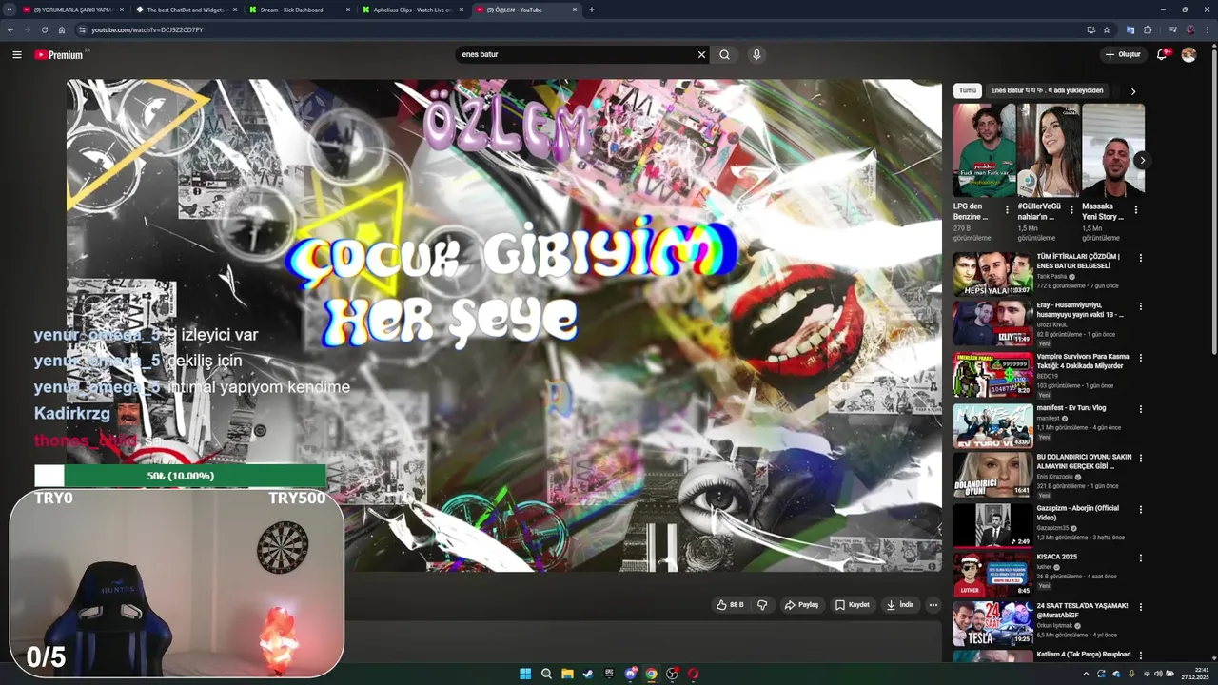Open '24 SAAT TESLA'DA YAŞAMAK' video thumbnail
The width and height of the screenshot is (1218, 685).
(x=993, y=623)
